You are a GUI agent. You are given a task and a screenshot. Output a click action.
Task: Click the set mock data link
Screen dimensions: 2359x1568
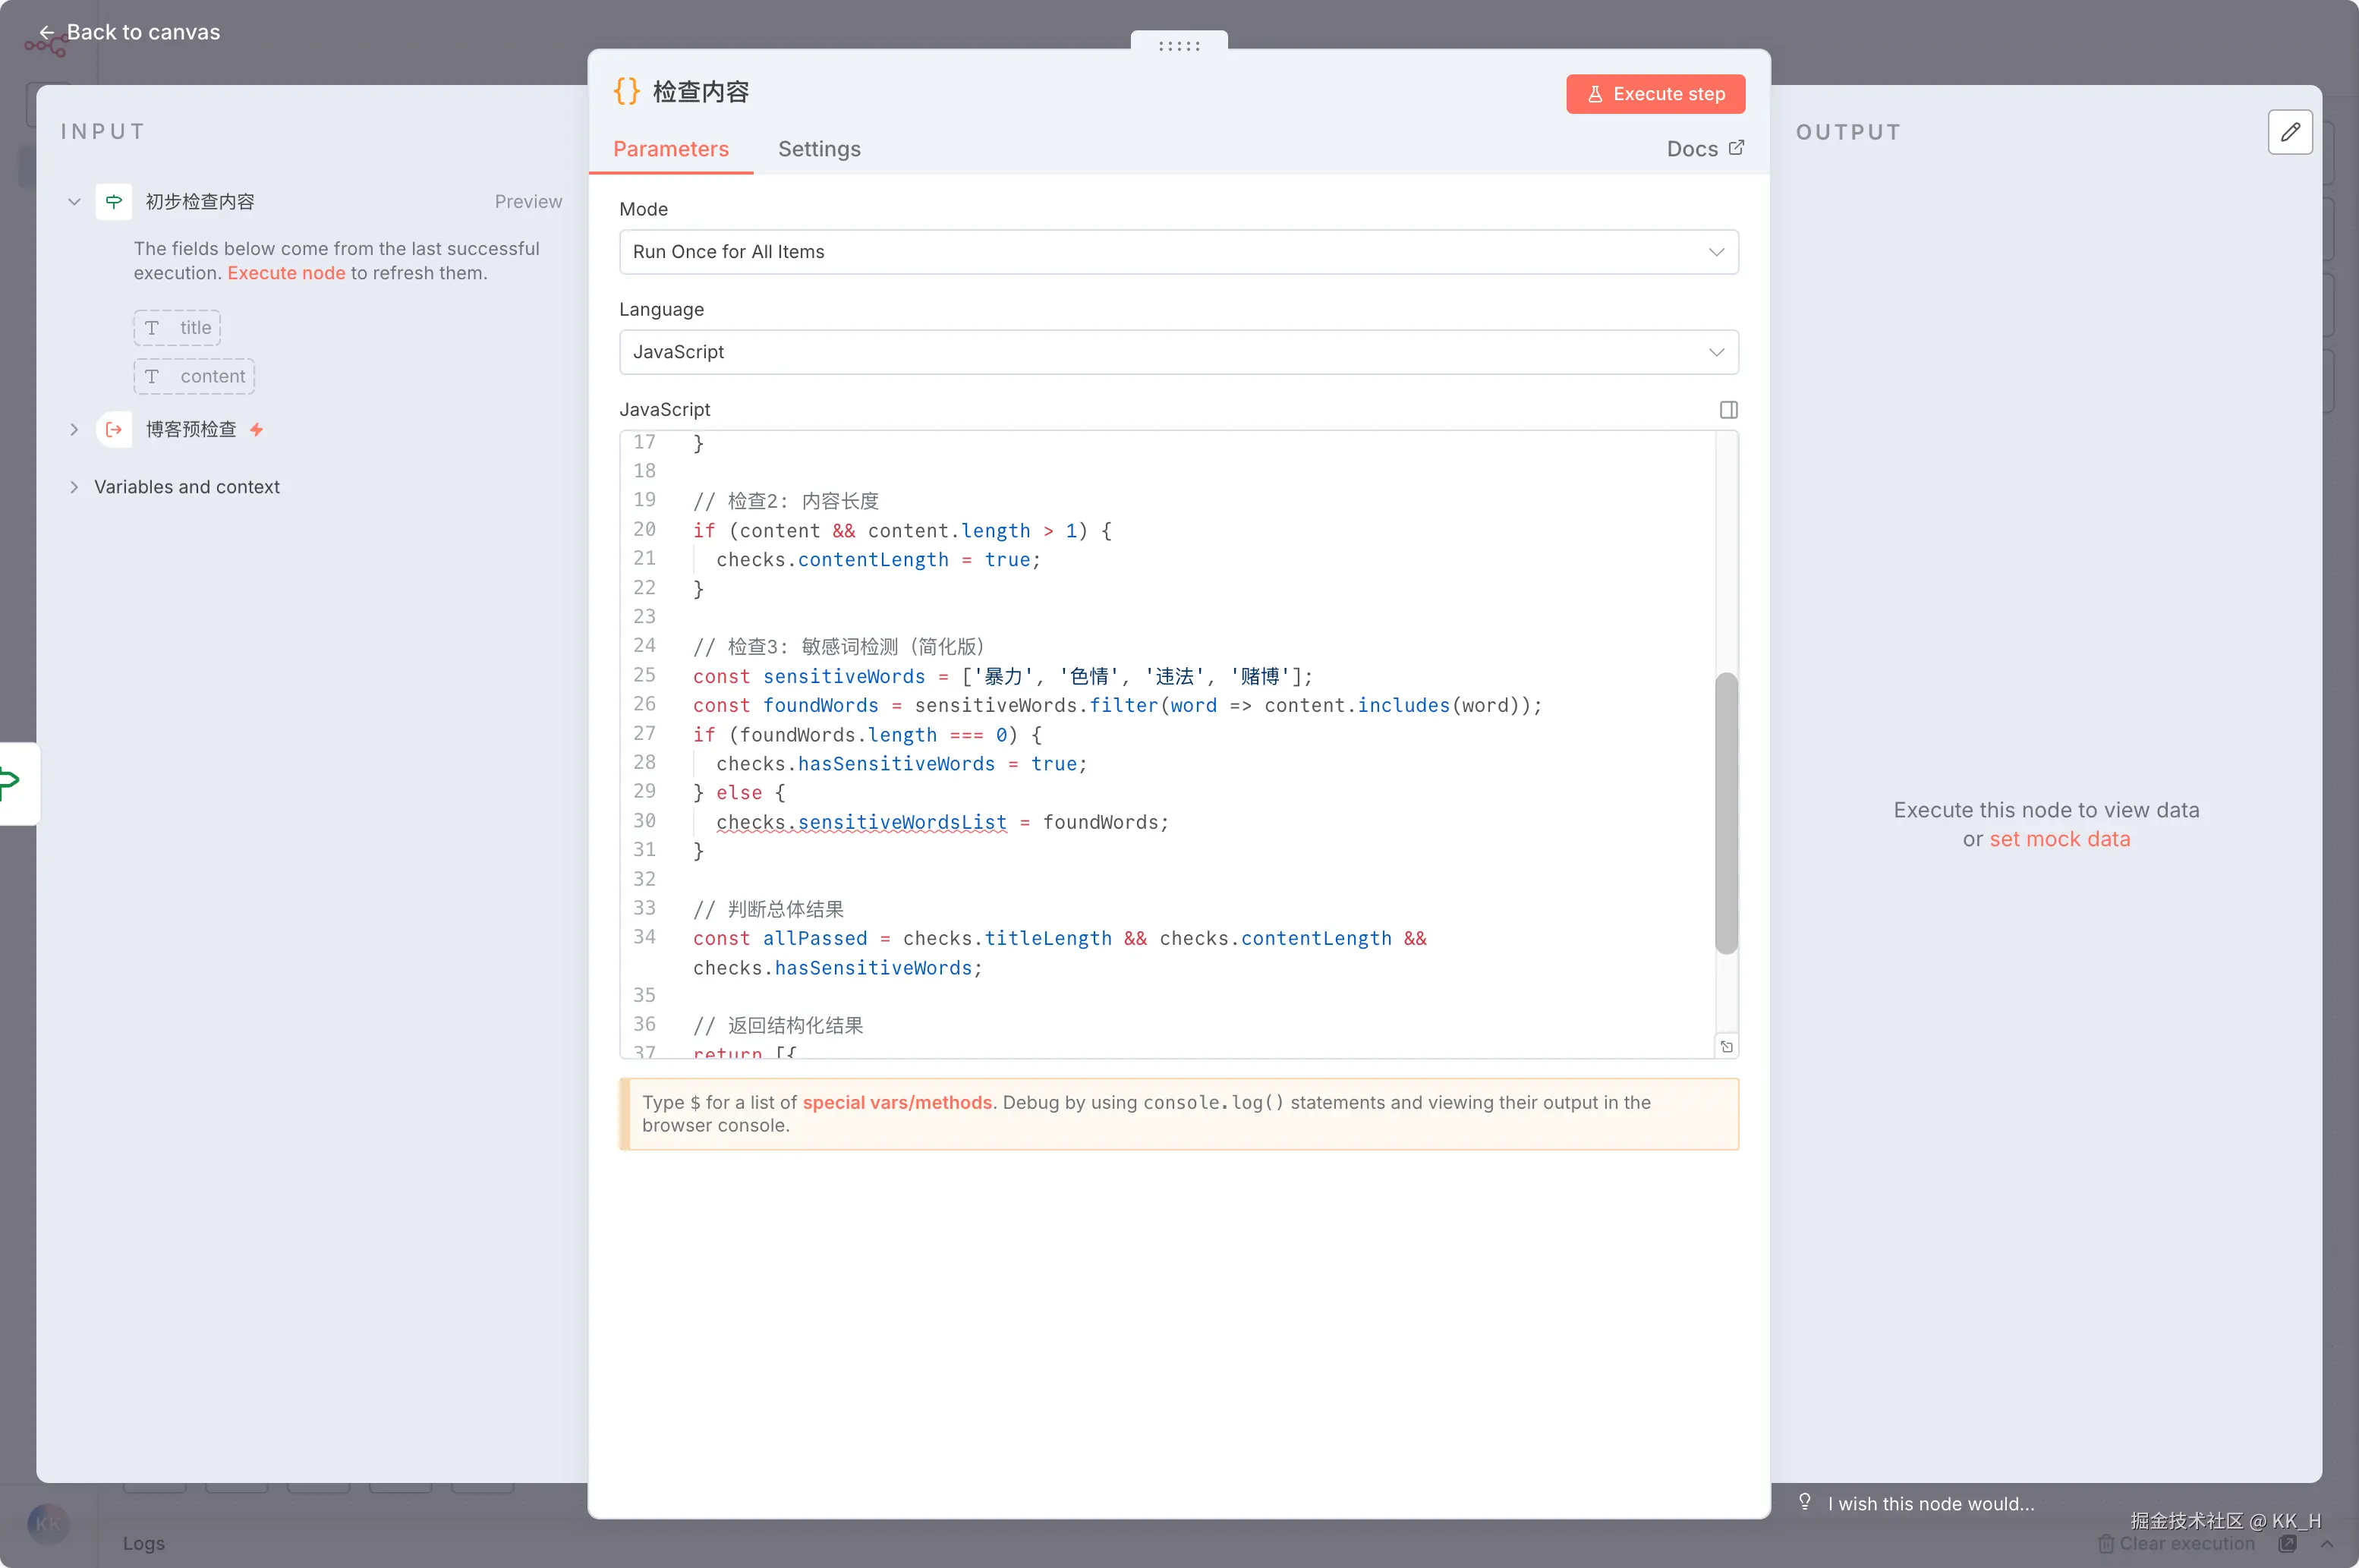click(x=2059, y=839)
